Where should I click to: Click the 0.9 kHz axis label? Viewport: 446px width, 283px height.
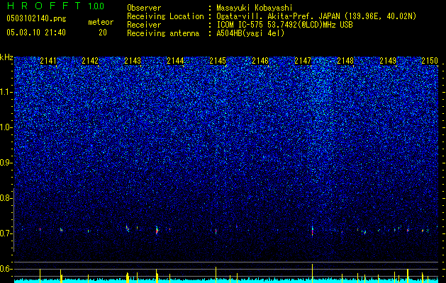point(6,163)
